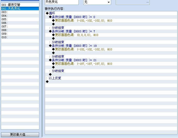Image resolution: width=178 pixels, height=138 pixels.
Task: Select condition branch 时 >= 19 line
Action: coord(111,46)
